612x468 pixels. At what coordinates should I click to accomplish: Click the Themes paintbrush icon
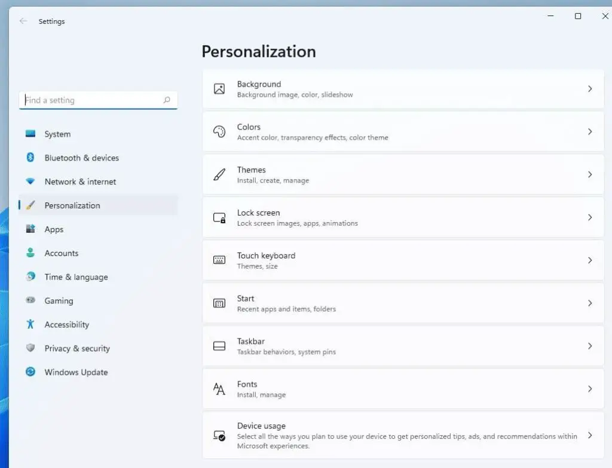219,175
